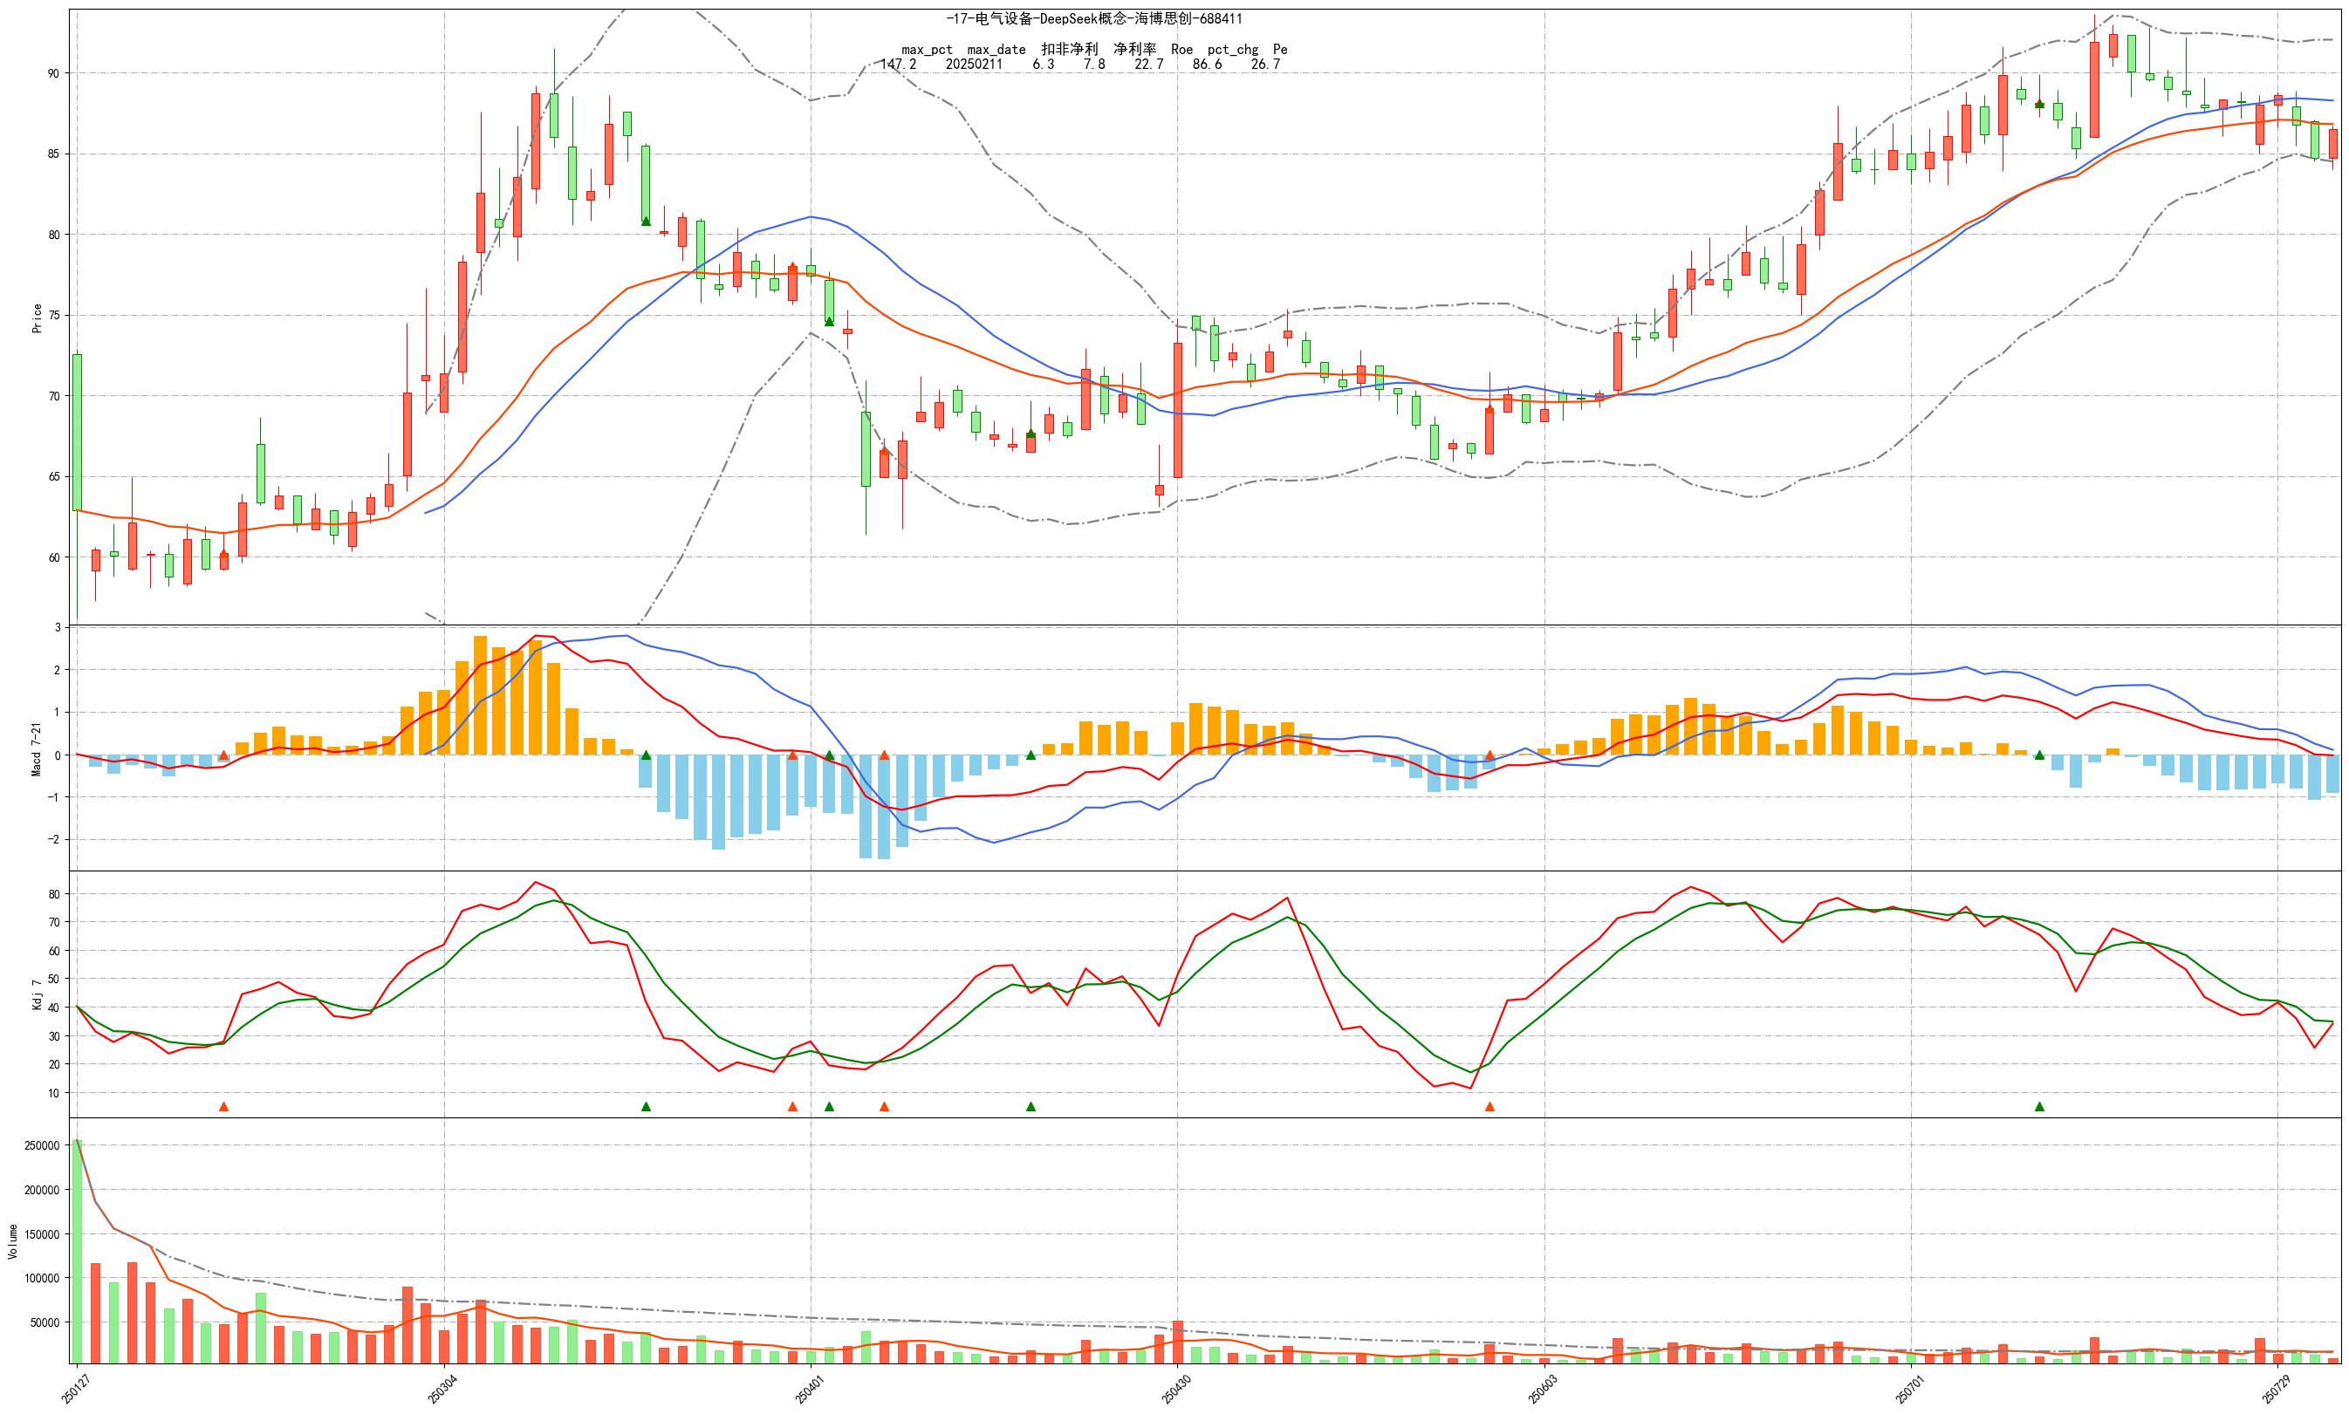2349x1414 pixels.
Task: Click the 扣非净利 header label
Action: pos(1069,50)
